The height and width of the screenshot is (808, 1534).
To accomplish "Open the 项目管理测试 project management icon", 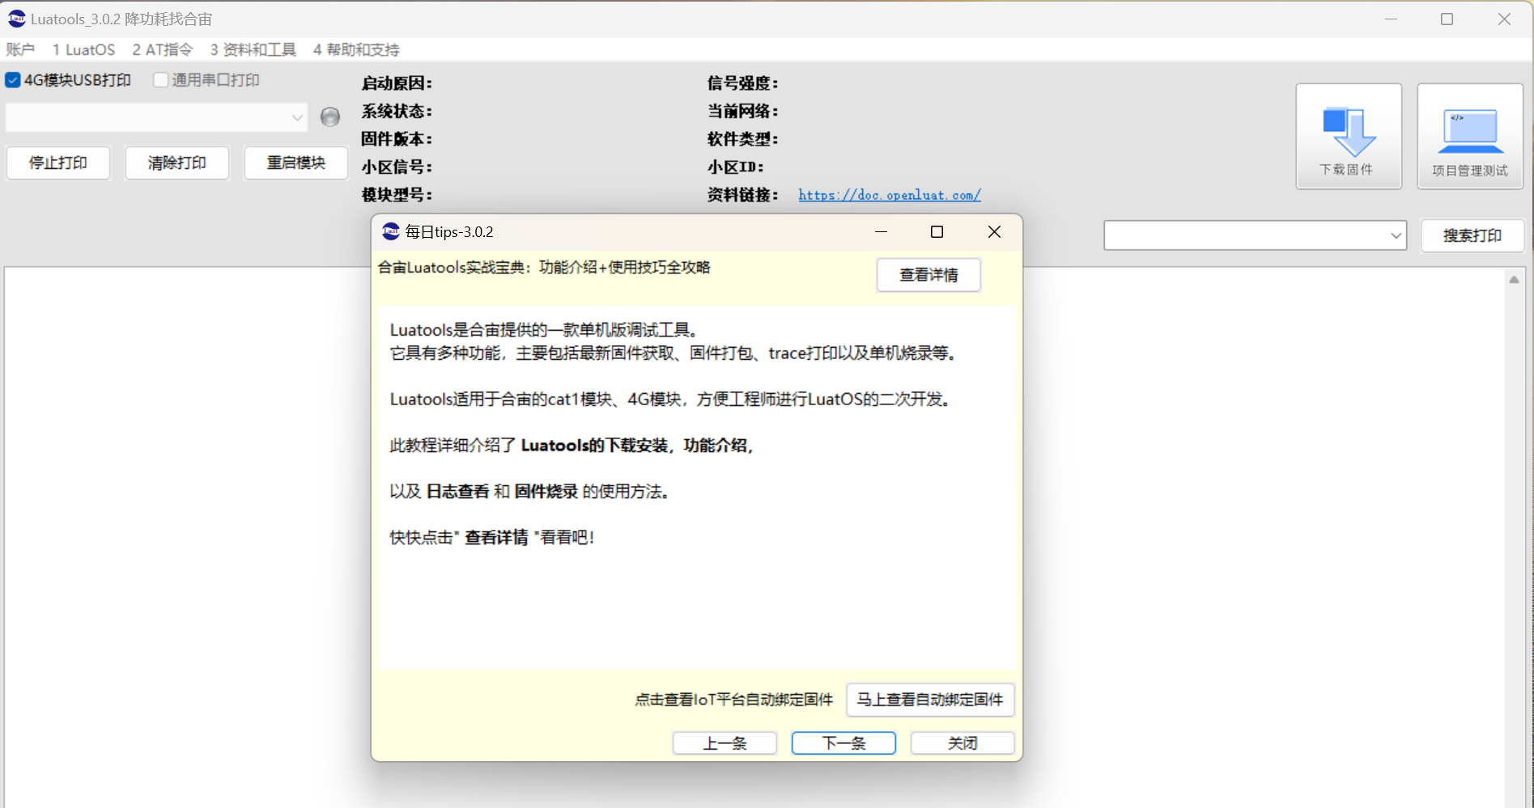I will click(1470, 136).
